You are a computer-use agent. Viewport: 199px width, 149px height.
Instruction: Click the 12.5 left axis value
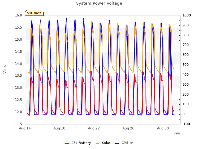19,100
